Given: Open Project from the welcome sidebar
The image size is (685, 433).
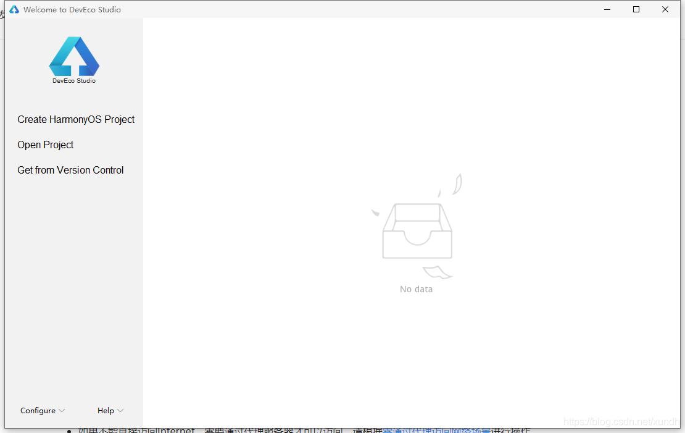Looking at the screenshot, I should coord(46,145).
